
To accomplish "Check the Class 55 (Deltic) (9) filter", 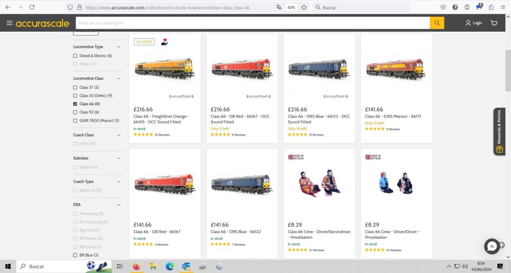I will coord(75,95).
